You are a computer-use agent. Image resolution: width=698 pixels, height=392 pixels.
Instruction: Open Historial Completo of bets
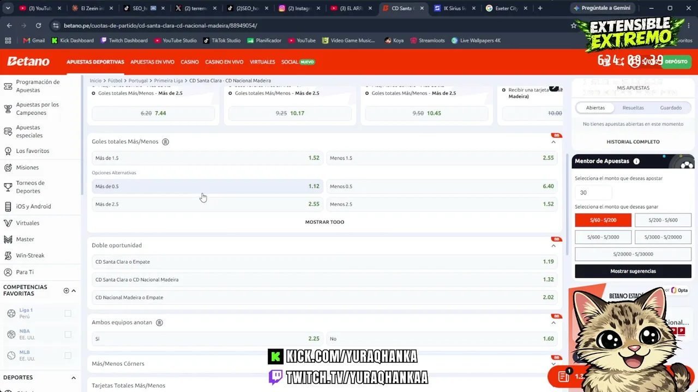point(633,142)
